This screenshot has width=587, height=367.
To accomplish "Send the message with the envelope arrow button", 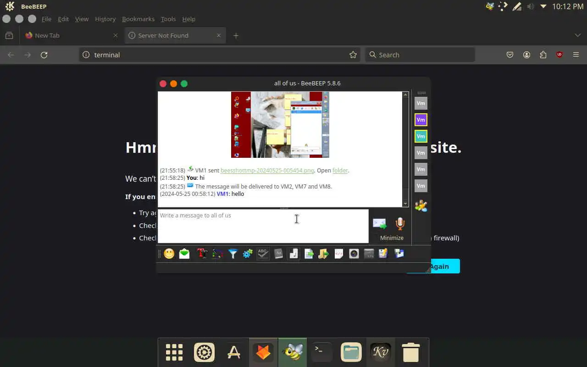I will (x=380, y=223).
